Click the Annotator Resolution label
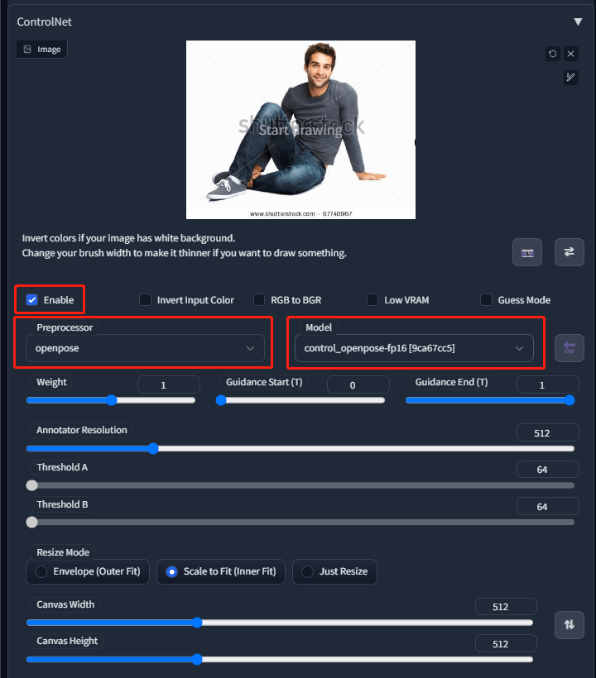Viewport: 596px width, 678px height. click(x=82, y=430)
